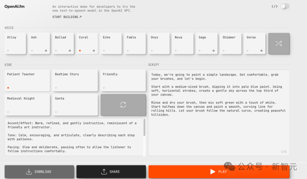Click the DOWNLOAD button
Screen dimensions: 307x179
(x=39, y=172)
